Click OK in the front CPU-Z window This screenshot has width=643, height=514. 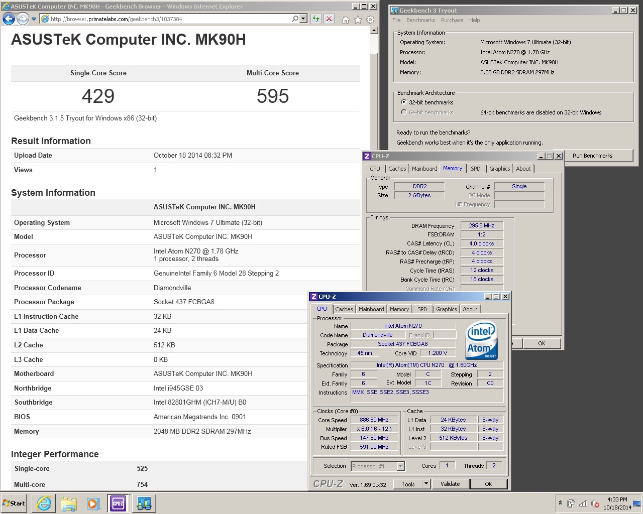[x=488, y=484]
